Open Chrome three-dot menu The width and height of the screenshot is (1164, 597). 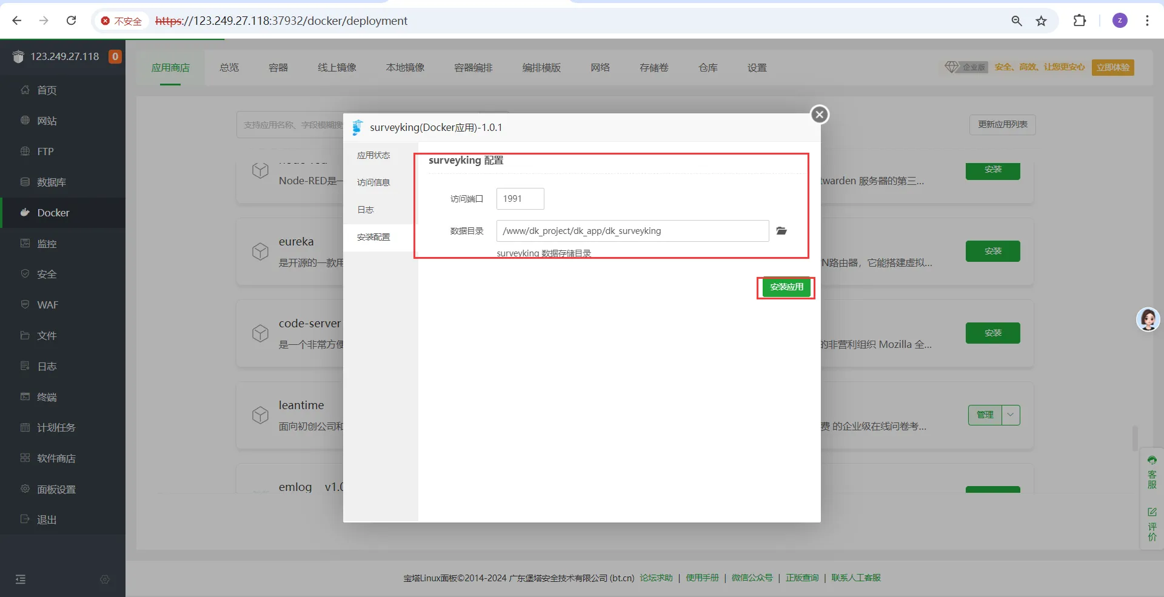[x=1147, y=21]
